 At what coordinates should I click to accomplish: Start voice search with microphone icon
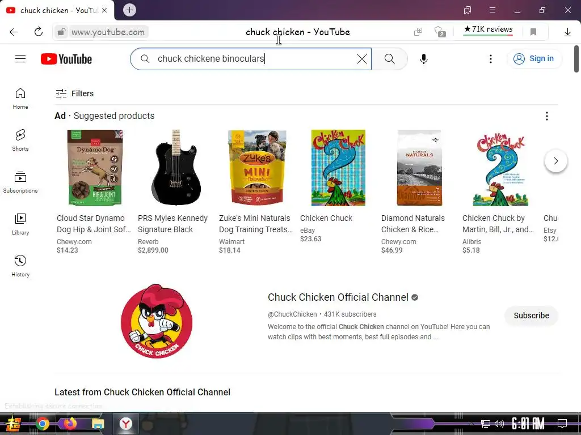pyautogui.click(x=423, y=59)
